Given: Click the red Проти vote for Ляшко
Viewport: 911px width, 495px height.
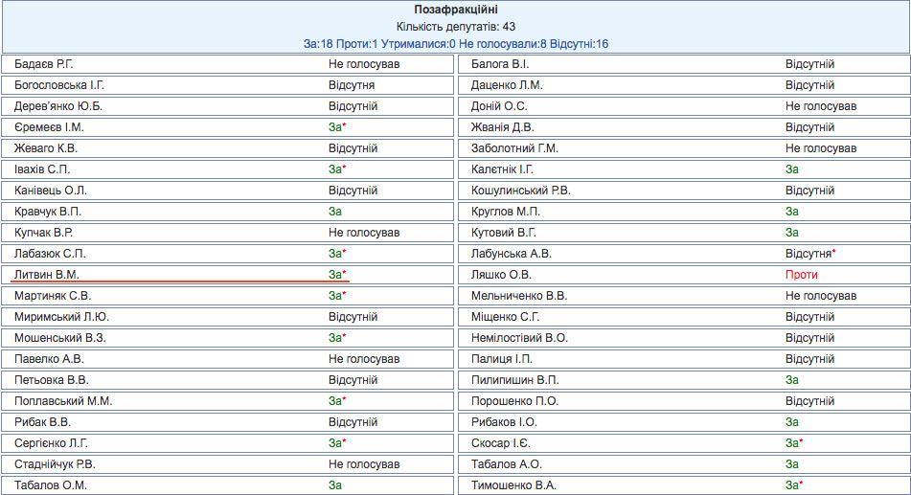Looking at the screenshot, I should 802,275.
